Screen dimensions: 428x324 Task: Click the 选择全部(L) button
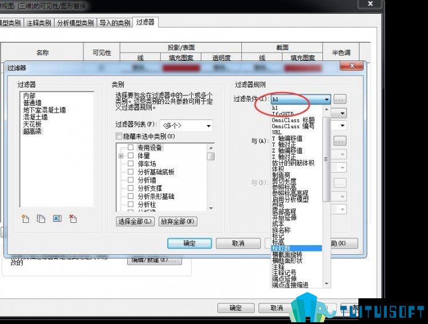tap(135, 221)
